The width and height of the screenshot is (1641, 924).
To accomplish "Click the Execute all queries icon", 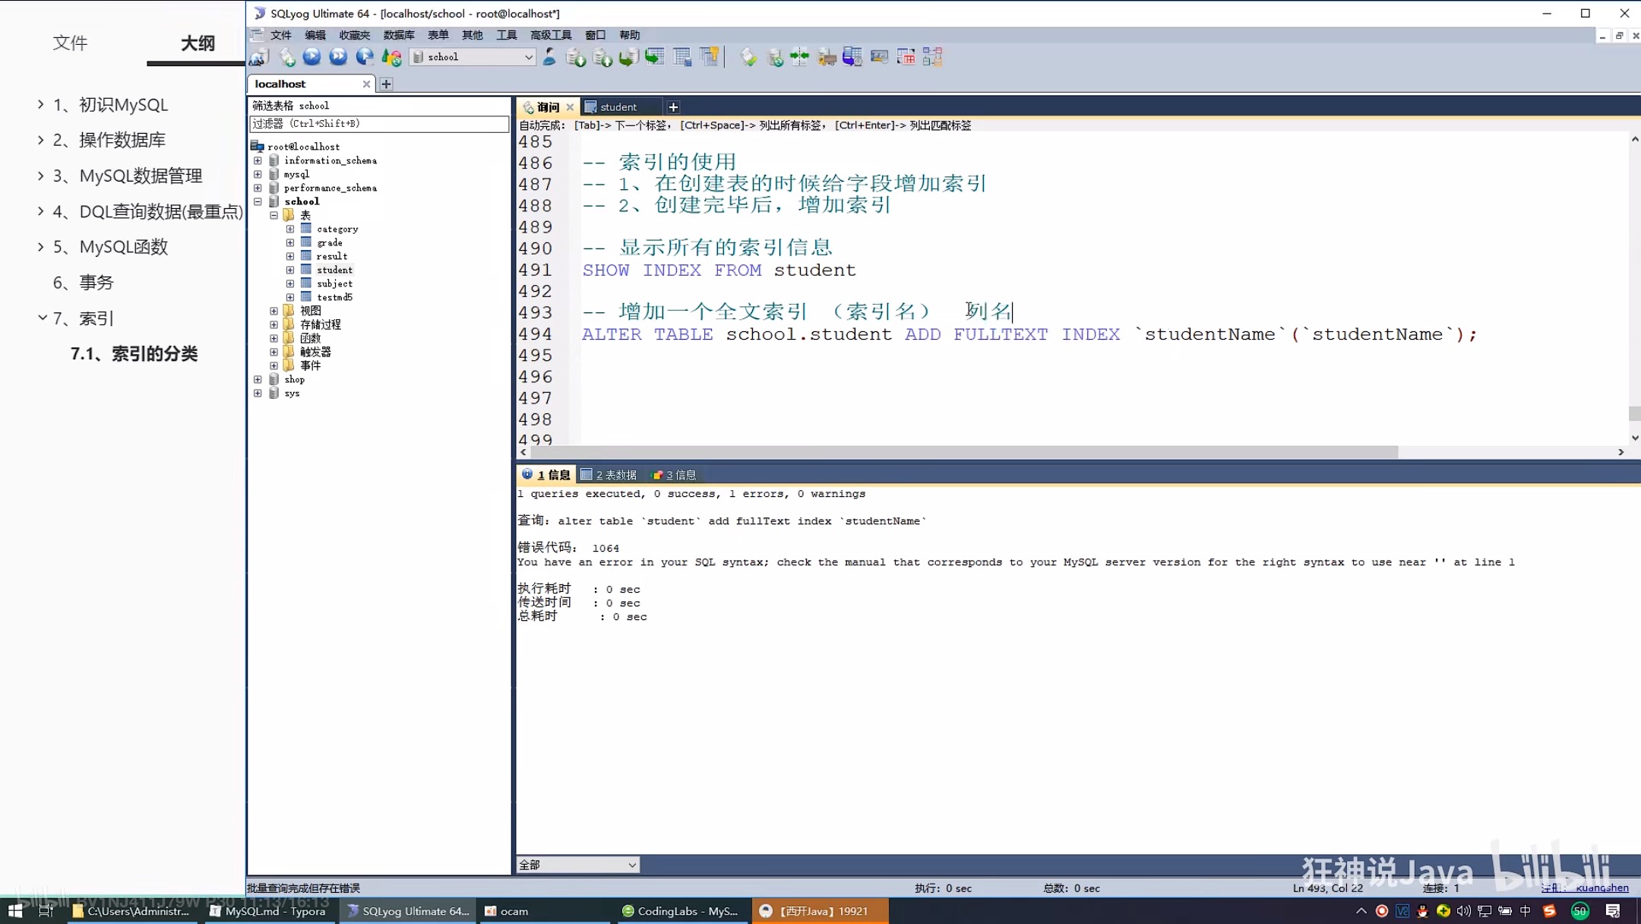I will pyautogui.click(x=338, y=57).
